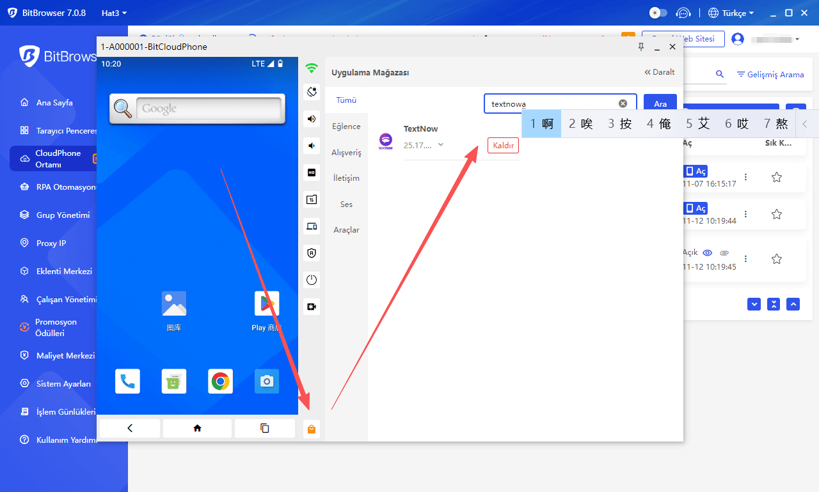Select the Eğlence category tab
The width and height of the screenshot is (819, 492).
click(x=346, y=127)
